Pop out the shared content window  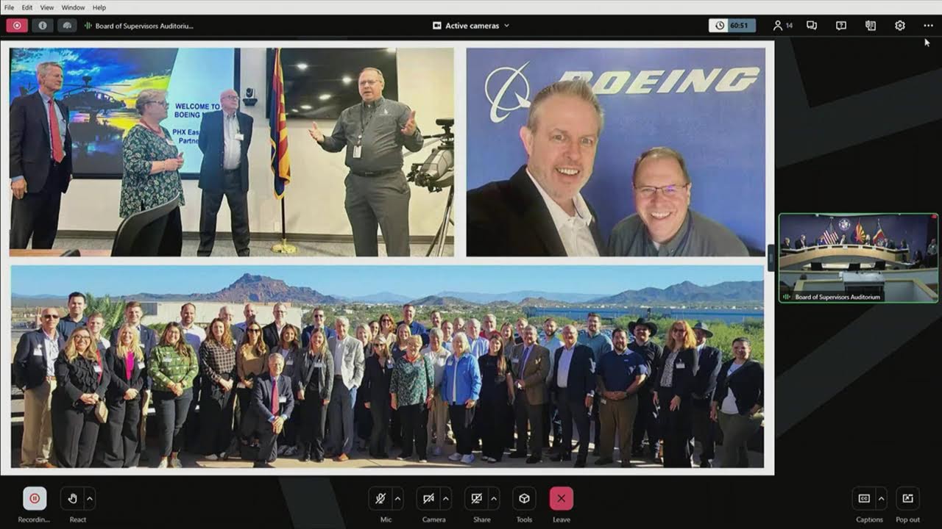click(907, 498)
